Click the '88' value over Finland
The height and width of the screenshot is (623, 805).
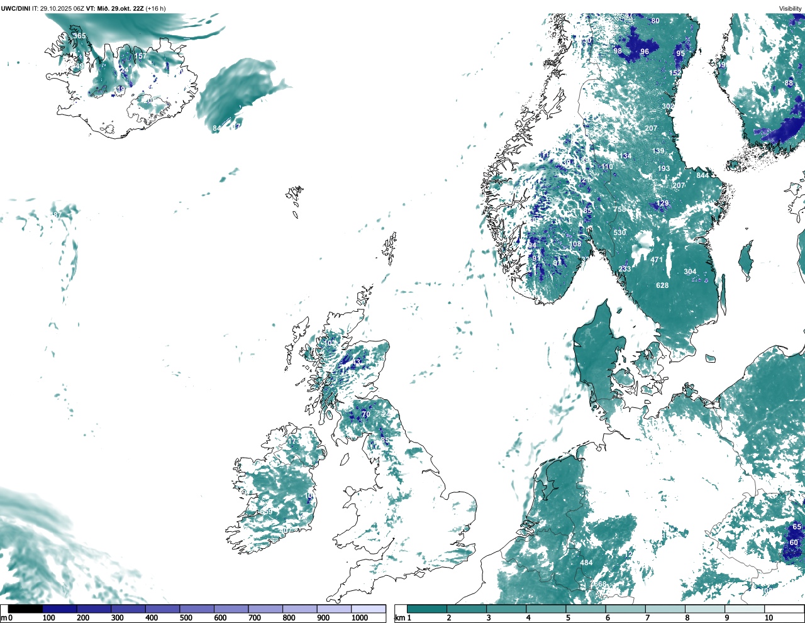point(789,83)
